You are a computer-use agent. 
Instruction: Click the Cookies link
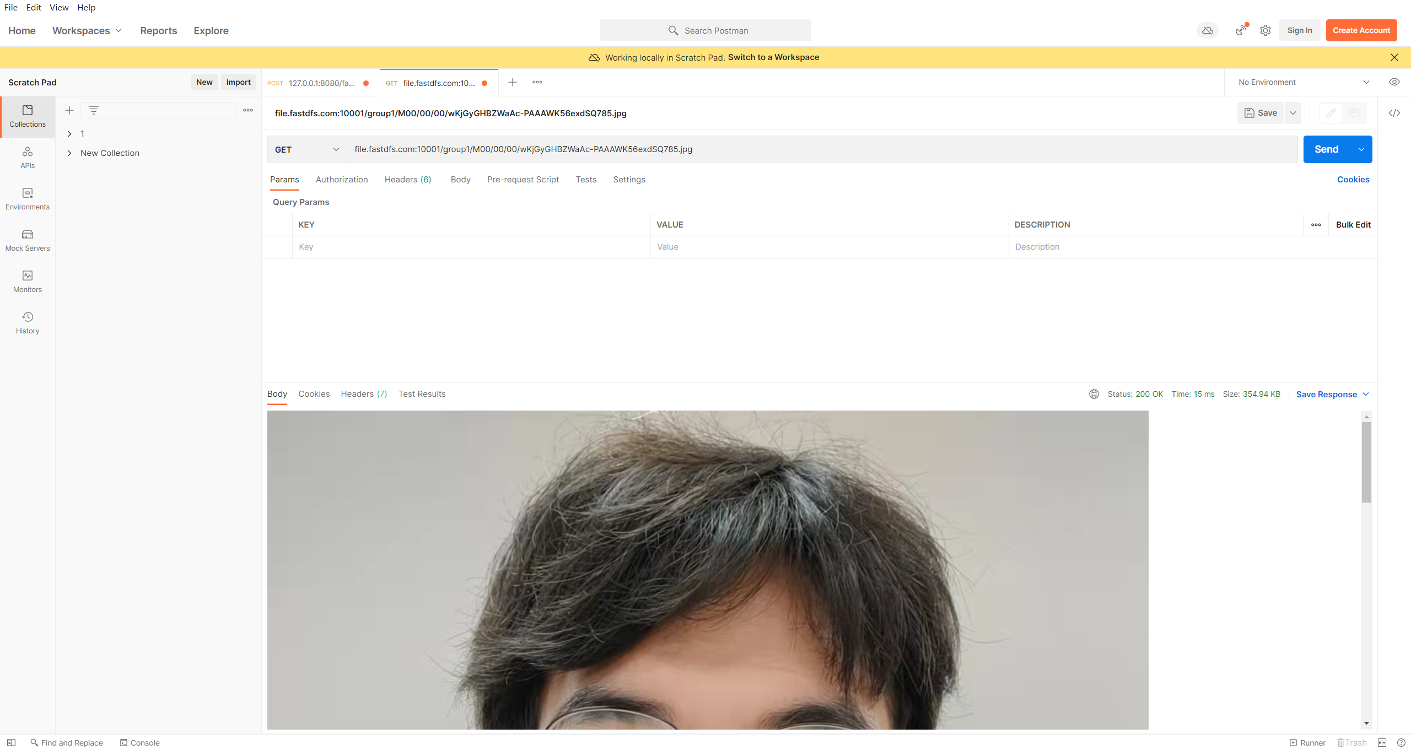pyautogui.click(x=1353, y=180)
